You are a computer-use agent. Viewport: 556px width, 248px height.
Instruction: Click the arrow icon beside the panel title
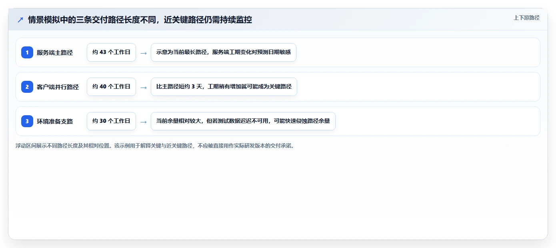(20, 20)
